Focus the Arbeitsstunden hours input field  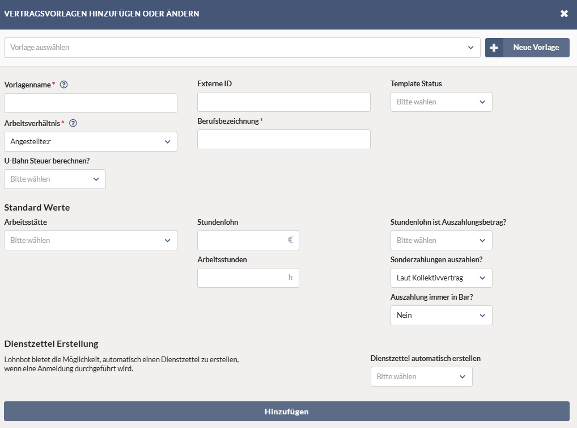click(248, 278)
